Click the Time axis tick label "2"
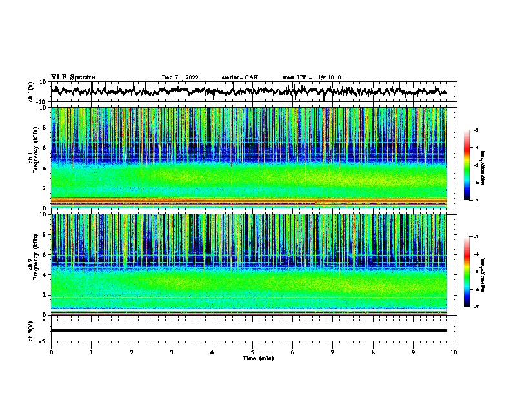Viewport: 511px width, 395px height. coord(132,352)
